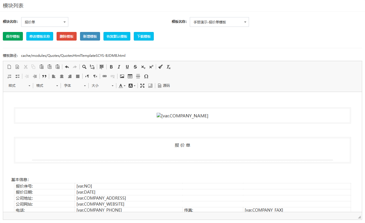
Task: Toggle underline formatting
Action: 127,67
